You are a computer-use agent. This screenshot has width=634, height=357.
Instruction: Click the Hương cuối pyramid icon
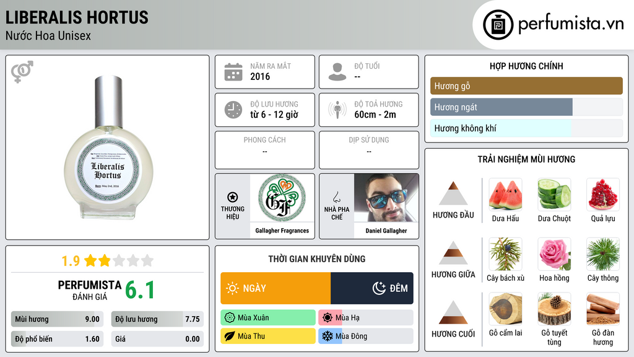tap(453, 312)
